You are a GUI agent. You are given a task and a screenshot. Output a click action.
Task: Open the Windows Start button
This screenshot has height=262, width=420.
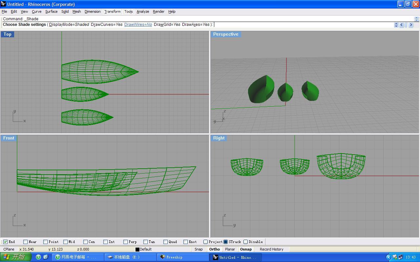[x=15, y=257]
